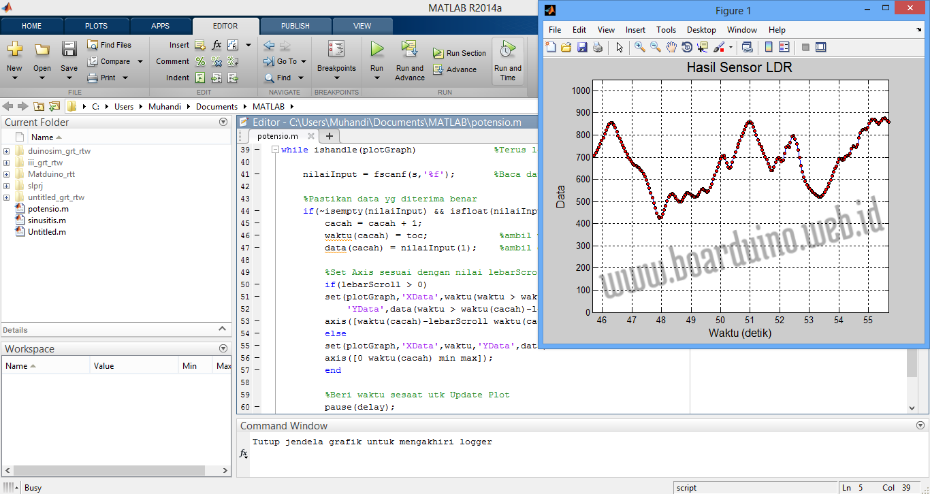Viewport: 930px width, 494px height.
Task: Click the Run Section button
Action: coord(460,53)
